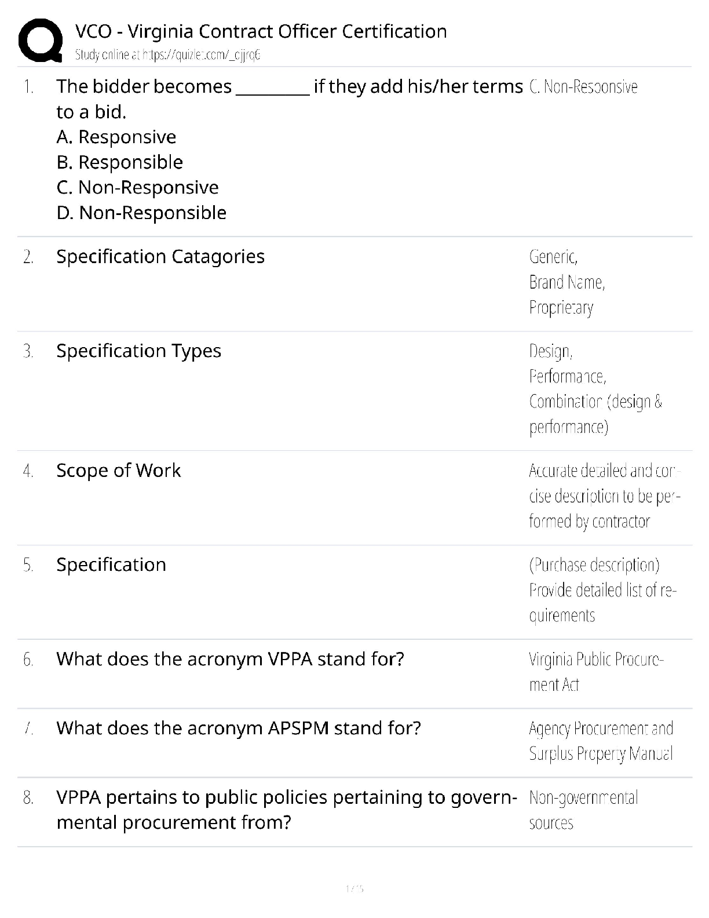This screenshot has width=709, height=918.
Task: Click the "Virginia Public Procurement Act" answer
Action: [x=595, y=672]
